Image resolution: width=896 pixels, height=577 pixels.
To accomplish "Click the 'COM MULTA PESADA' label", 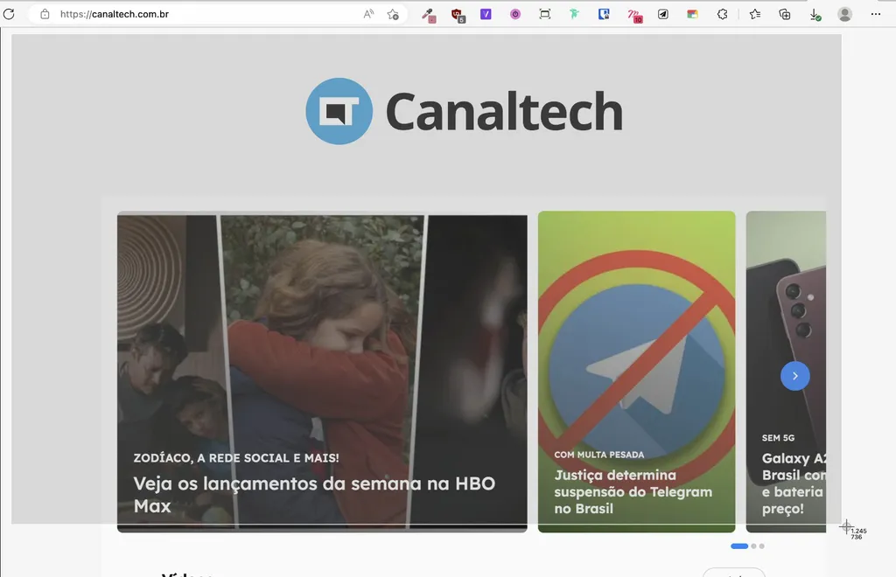I will (x=598, y=455).
